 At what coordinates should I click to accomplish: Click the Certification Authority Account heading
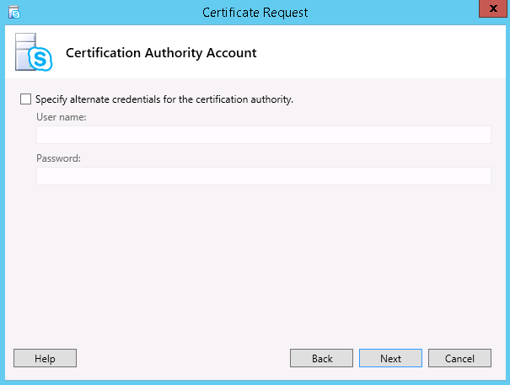[x=161, y=53]
